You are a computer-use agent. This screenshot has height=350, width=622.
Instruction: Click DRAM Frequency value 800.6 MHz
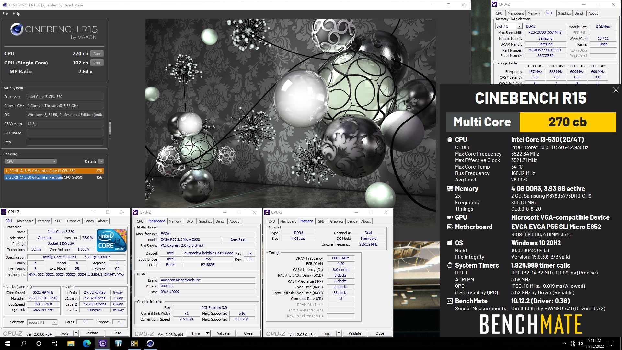(340, 258)
